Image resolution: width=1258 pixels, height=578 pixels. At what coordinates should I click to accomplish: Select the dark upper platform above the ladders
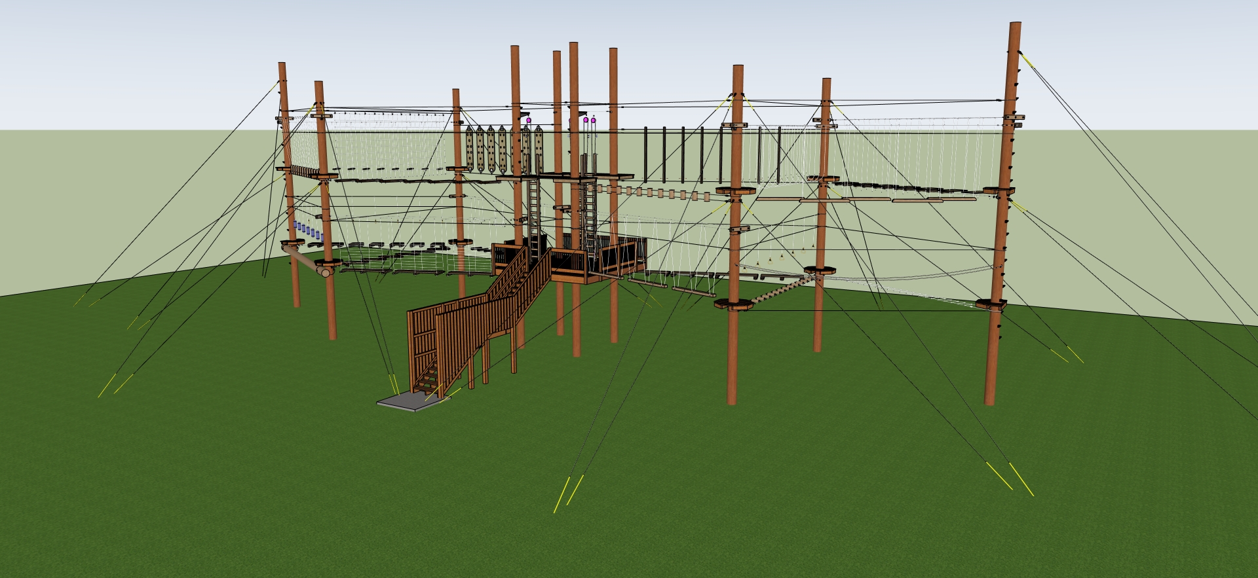click(x=565, y=176)
